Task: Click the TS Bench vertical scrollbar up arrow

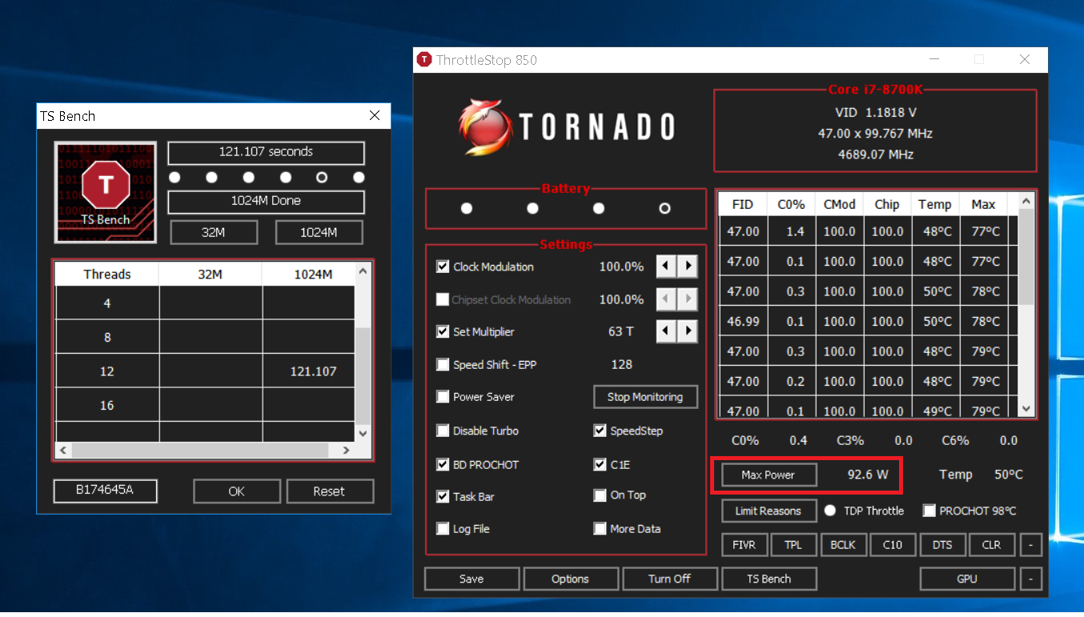Action: pyautogui.click(x=363, y=272)
